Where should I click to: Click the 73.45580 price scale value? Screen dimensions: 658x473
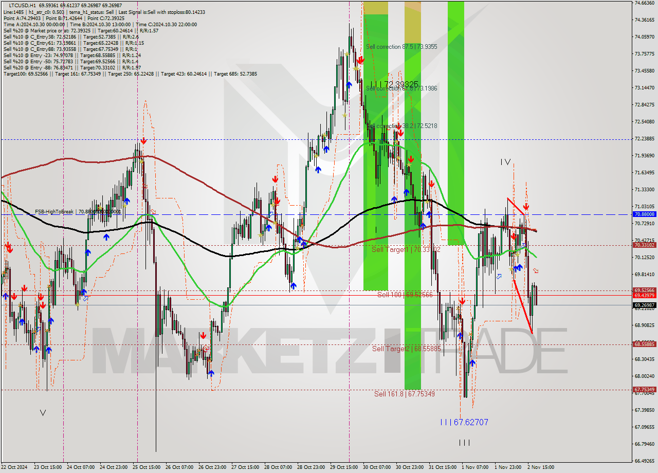pos(644,70)
